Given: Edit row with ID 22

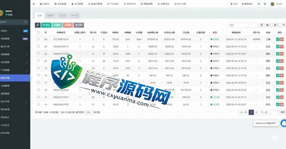Looking at the screenshot, I should coord(278,54).
